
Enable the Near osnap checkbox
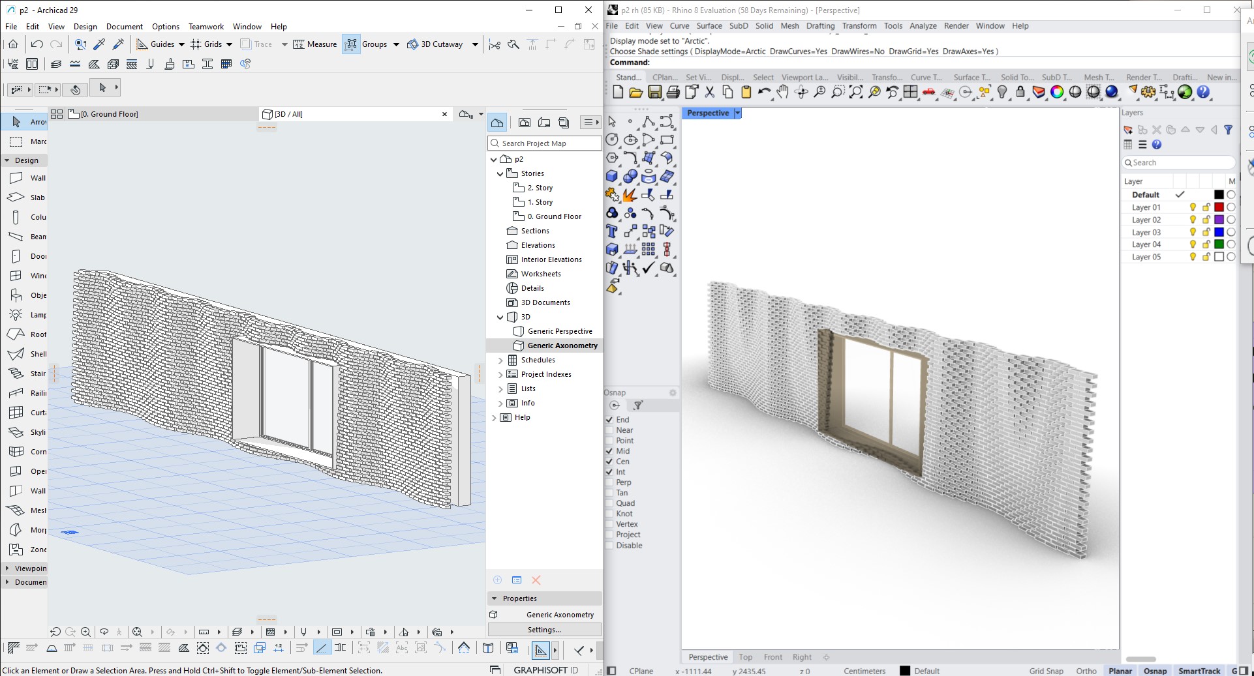[609, 430]
